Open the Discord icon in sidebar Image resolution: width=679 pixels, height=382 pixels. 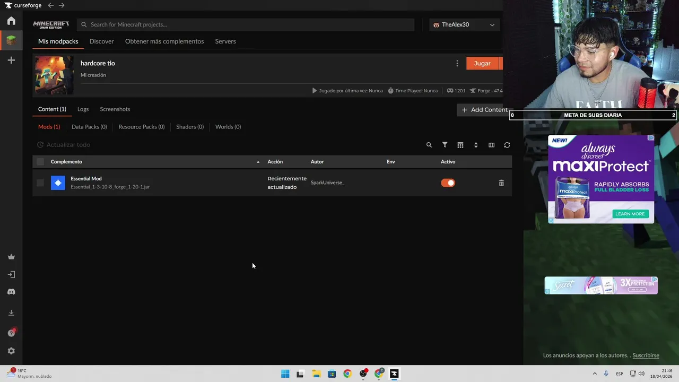[x=11, y=292]
